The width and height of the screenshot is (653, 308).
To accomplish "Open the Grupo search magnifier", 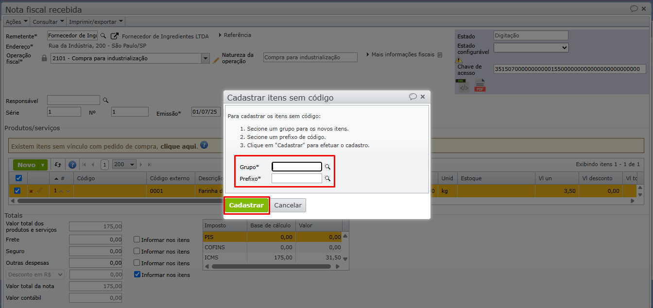I will (x=328, y=167).
